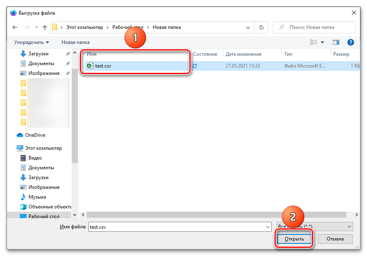Click the 'Новая папка' toolbar button
This screenshot has width=367, height=256.
coord(75,42)
